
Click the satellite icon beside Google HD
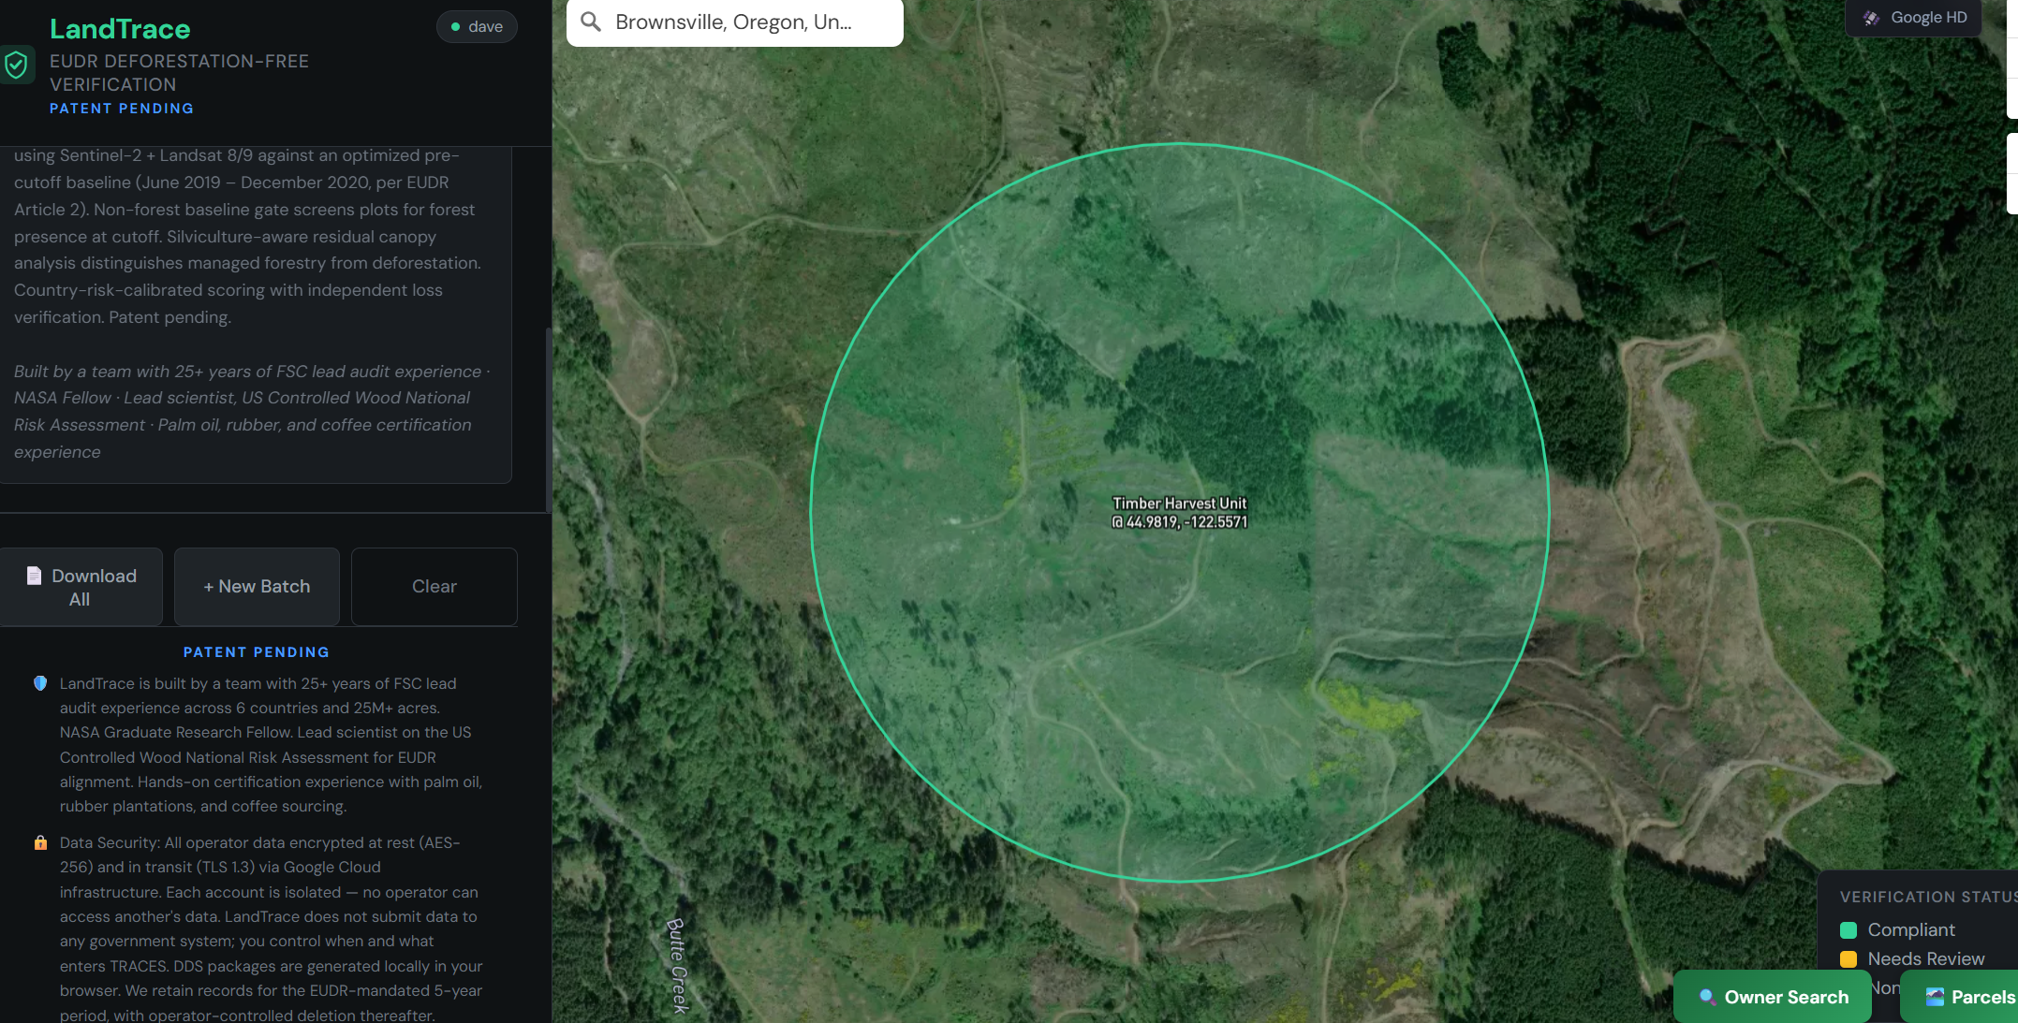1871,18
